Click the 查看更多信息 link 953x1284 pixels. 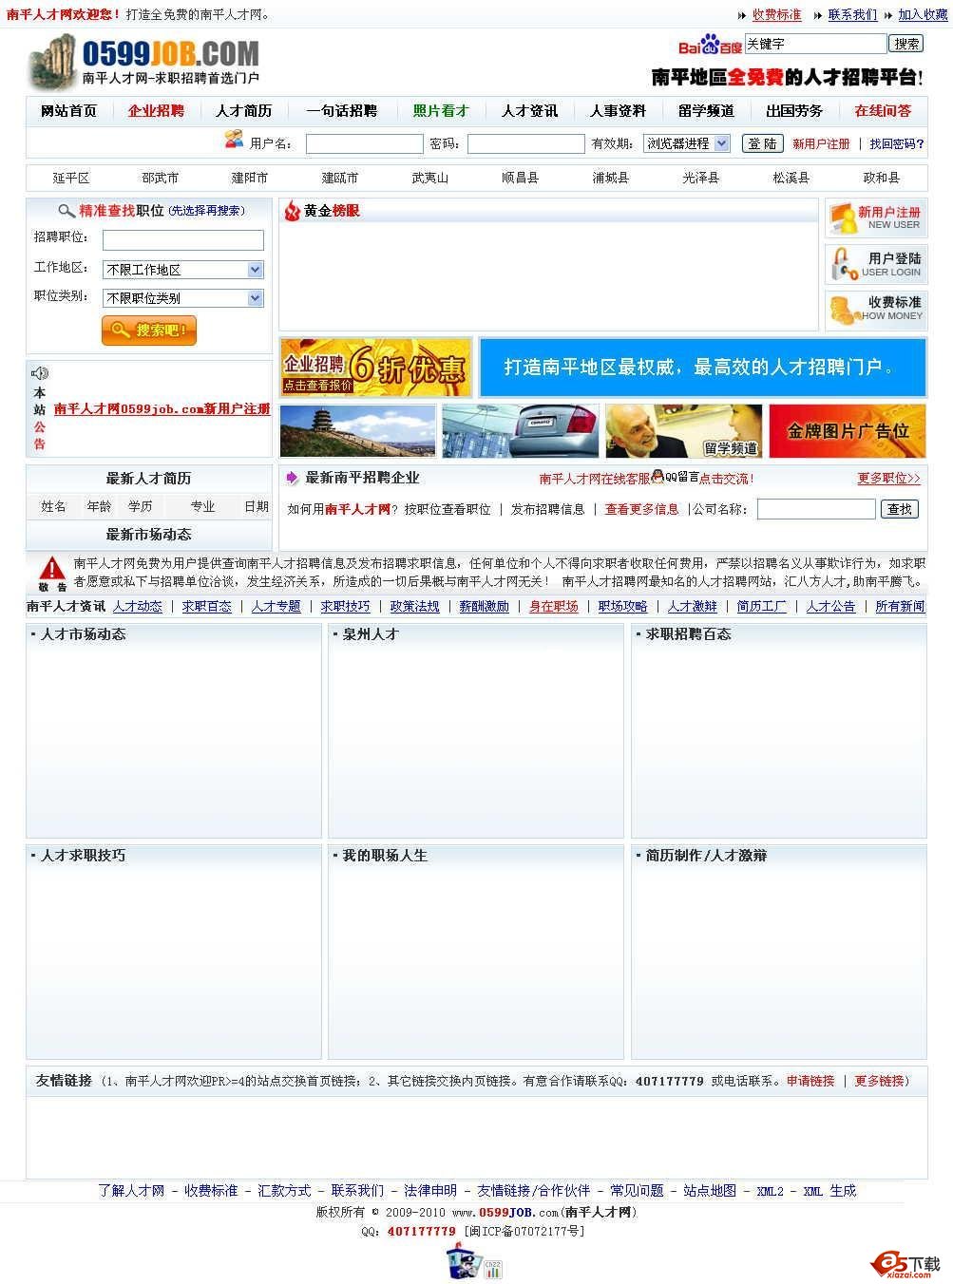coord(641,509)
